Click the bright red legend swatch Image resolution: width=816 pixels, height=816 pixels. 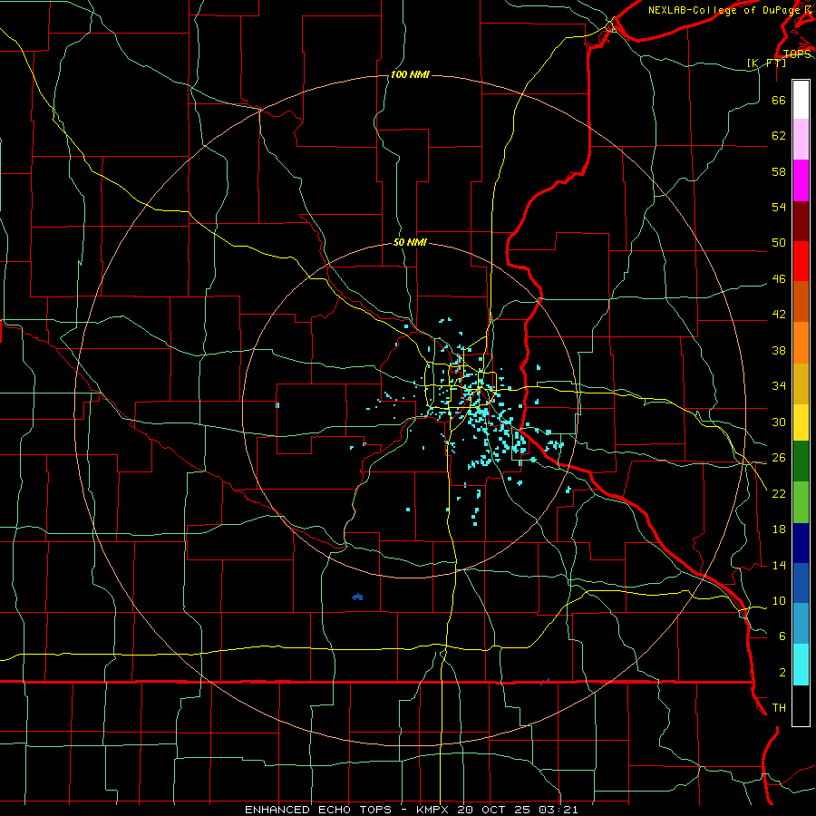[x=801, y=261]
